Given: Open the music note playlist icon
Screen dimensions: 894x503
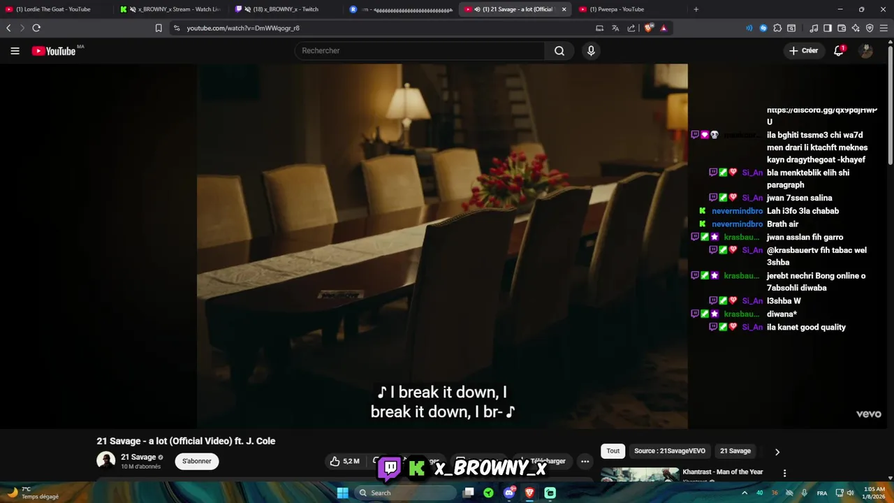Looking at the screenshot, I should [814, 28].
